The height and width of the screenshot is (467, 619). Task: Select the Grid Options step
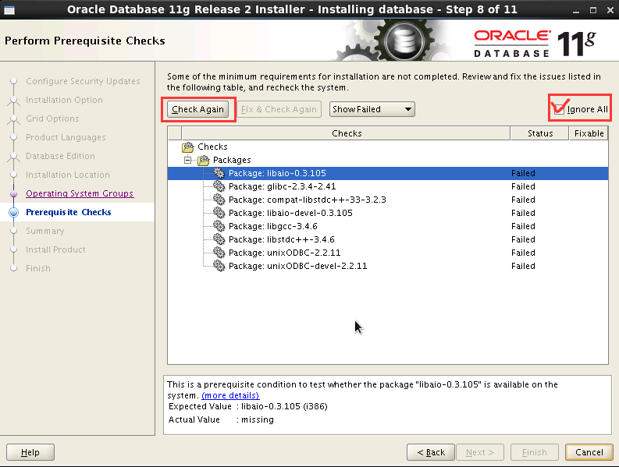point(52,119)
